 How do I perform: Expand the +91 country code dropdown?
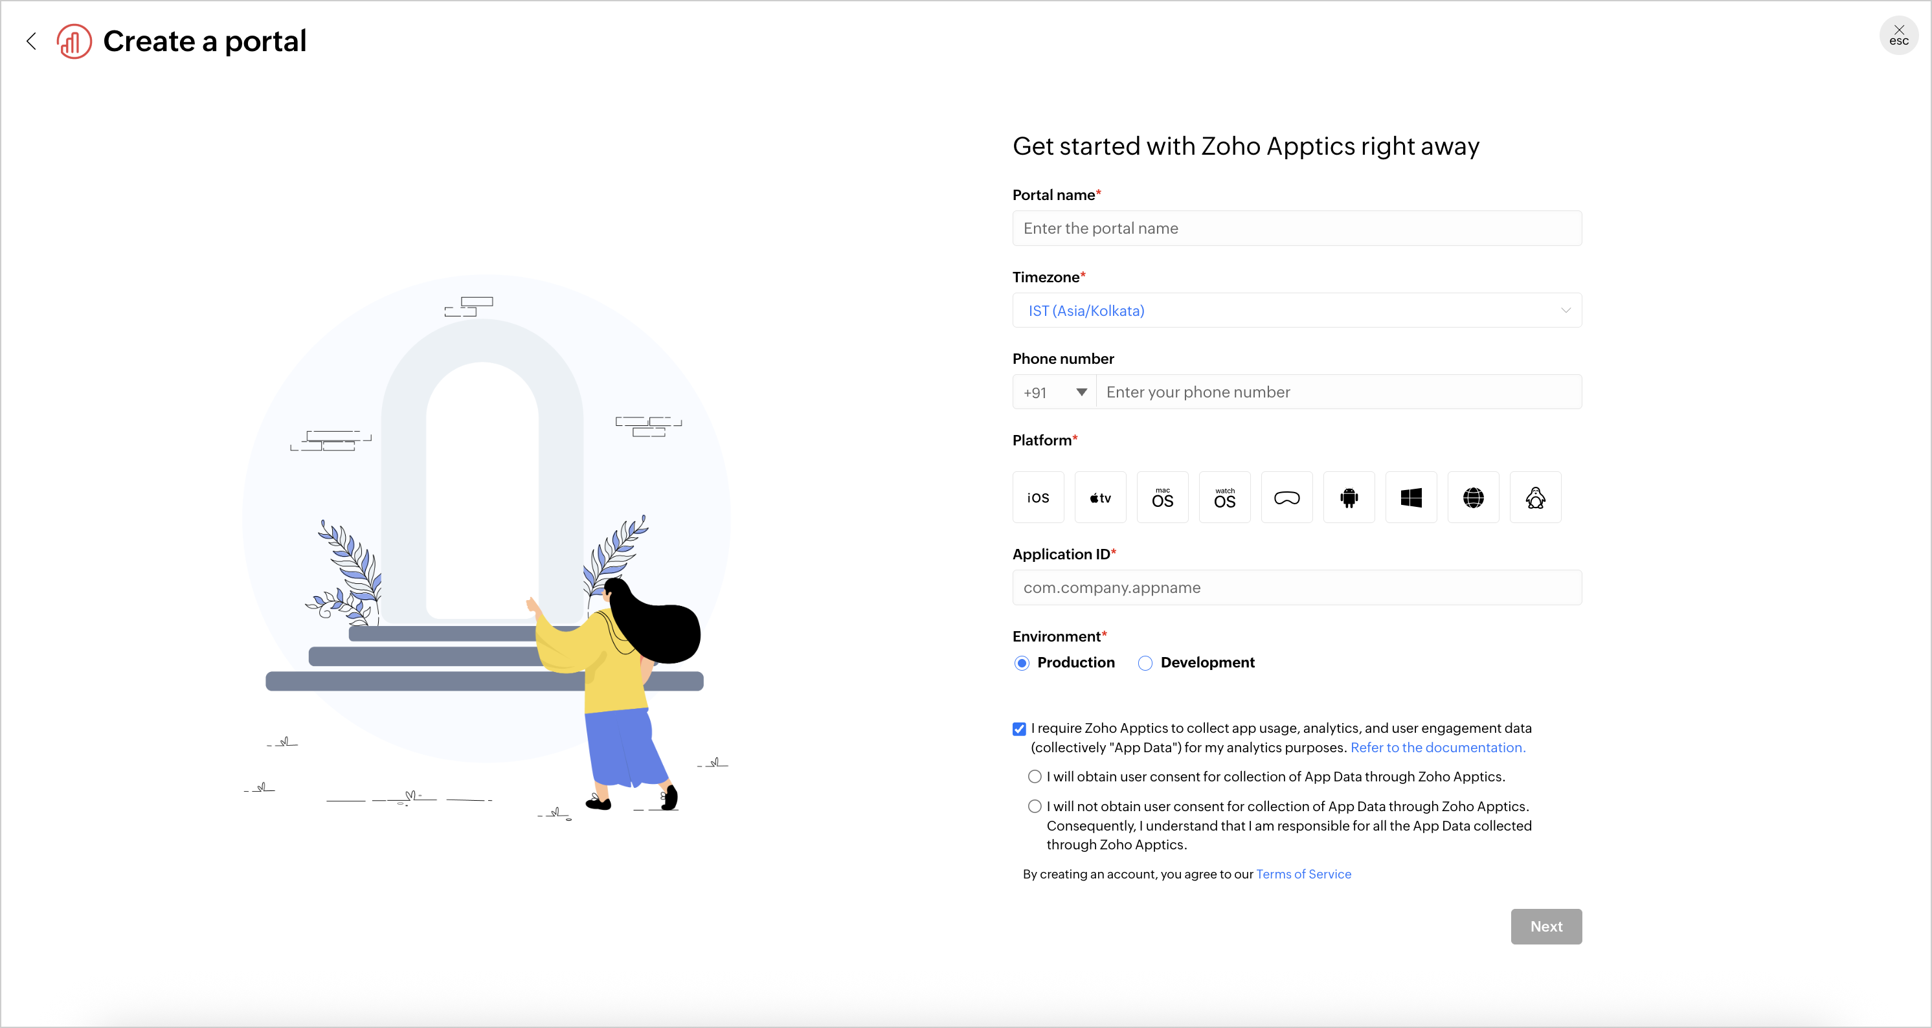(x=1055, y=392)
